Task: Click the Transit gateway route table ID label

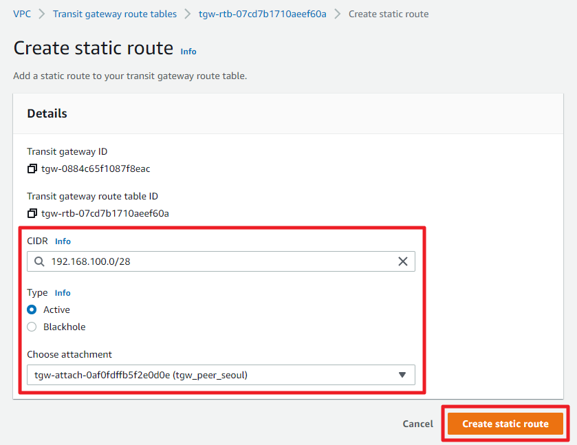Action: pyautogui.click(x=92, y=196)
